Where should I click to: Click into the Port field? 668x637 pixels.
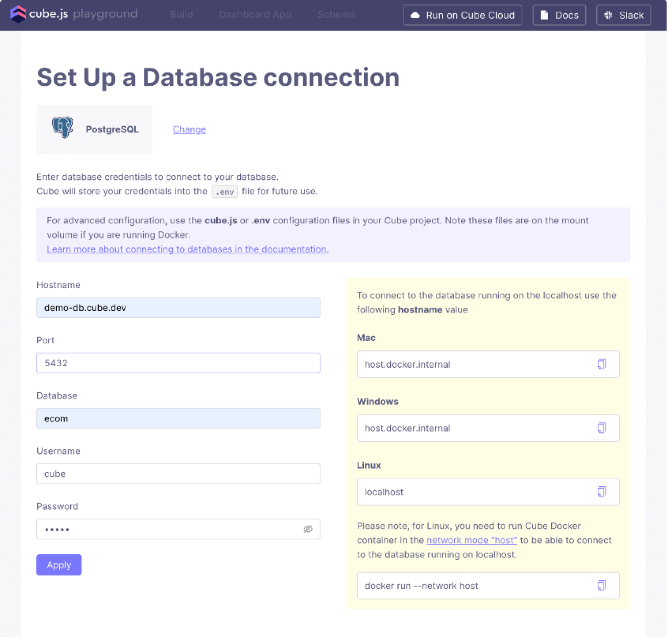click(x=178, y=363)
